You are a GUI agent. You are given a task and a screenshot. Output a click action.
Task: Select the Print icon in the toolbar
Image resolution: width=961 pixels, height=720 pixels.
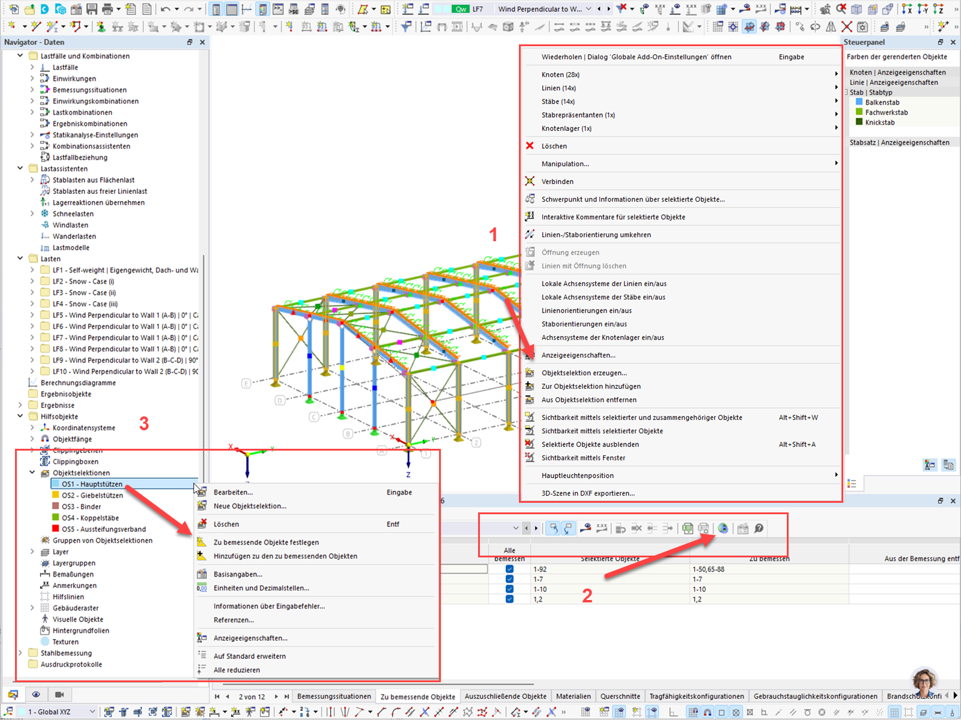click(x=108, y=9)
